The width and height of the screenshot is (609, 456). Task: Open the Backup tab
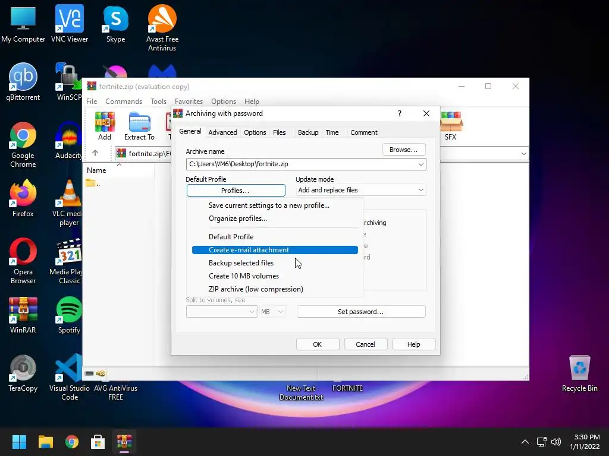pos(308,132)
